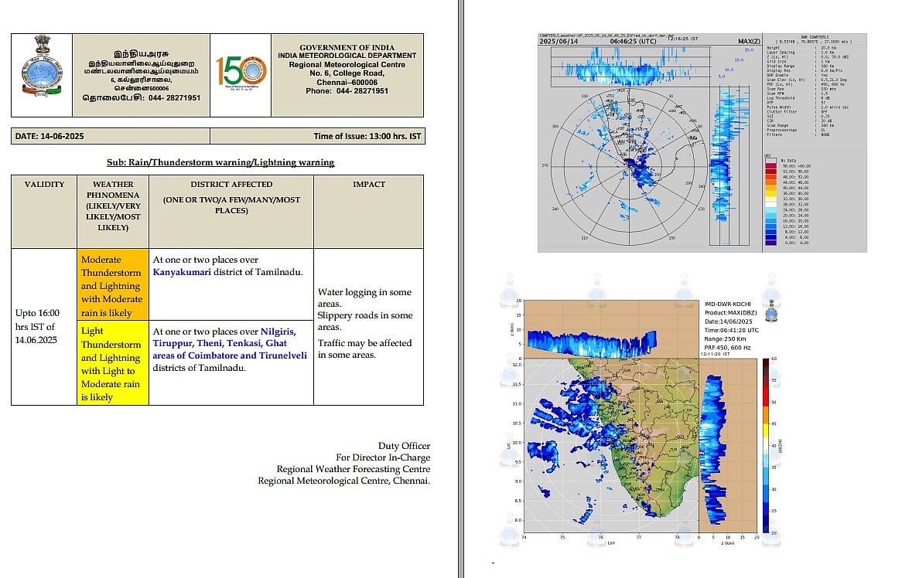Viewport: 902px width, 578px height.
Task: Click the 150 years anniversary logo
Action: [240, 73]
